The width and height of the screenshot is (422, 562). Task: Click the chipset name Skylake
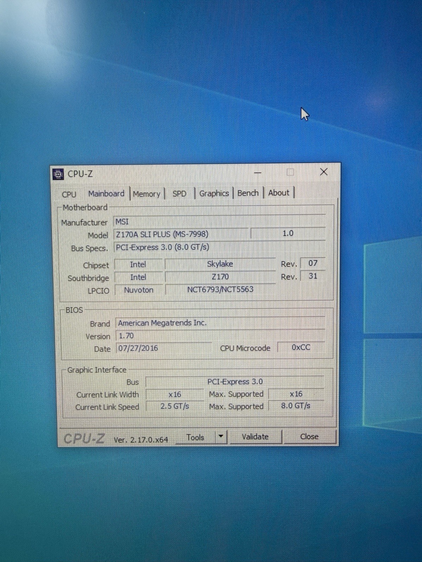tap(220, 264)
